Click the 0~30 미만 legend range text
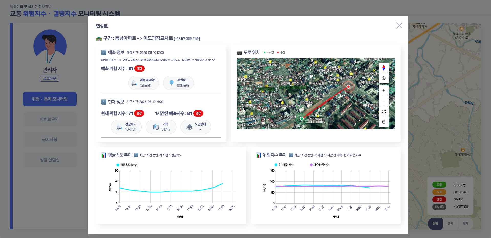The width and height of the screenshot is (491, 238). point(460,185)
